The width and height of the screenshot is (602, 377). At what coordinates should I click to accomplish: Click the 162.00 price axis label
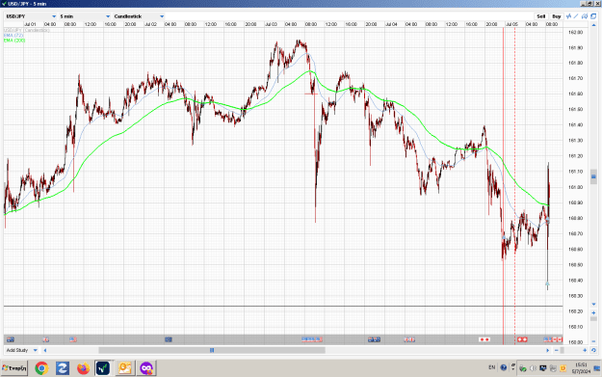575,32
